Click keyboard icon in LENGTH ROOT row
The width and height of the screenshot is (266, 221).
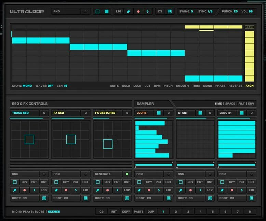251,198
